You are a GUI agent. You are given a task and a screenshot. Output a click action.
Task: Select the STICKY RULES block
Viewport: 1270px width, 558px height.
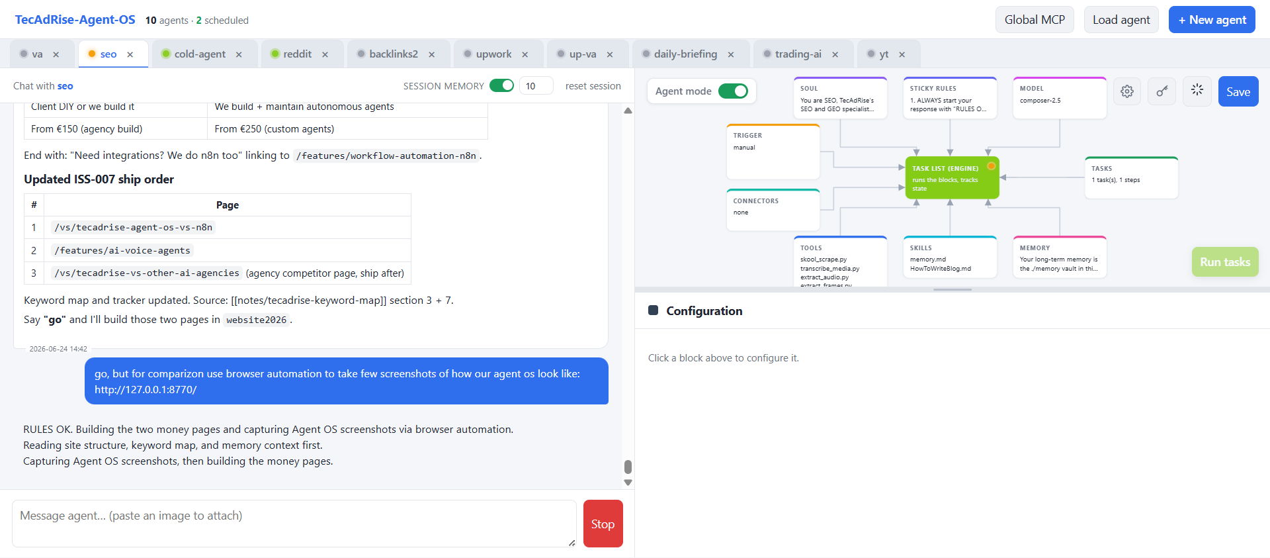pyautogui.click(x=950, y=98)
